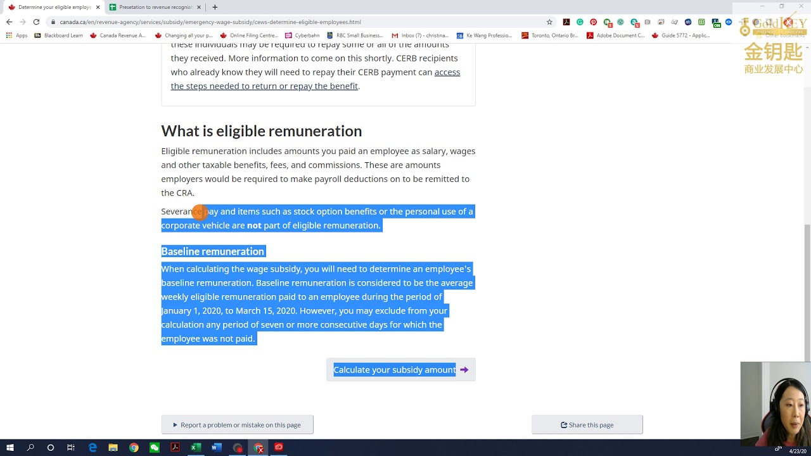
Task: Open Adobe Acrobat from the taskbar
Action: click(x=175, y=448)
